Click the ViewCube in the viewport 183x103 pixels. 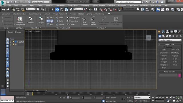pos(149,38)
